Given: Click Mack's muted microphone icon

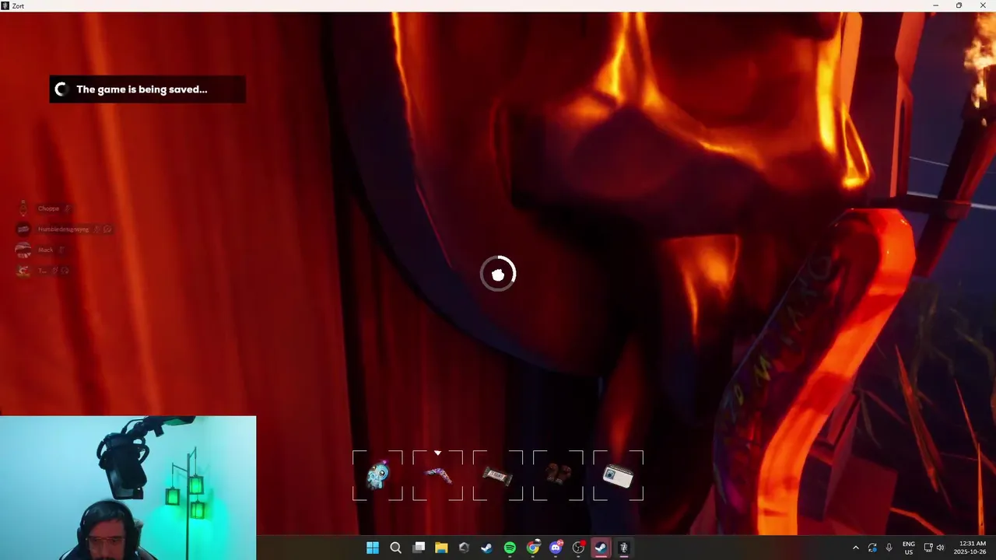Looking at the screenshot, I should click(61, 250).
